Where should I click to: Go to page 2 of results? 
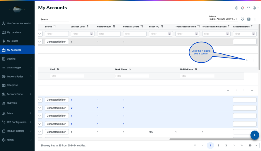click(x=218, y=145)
